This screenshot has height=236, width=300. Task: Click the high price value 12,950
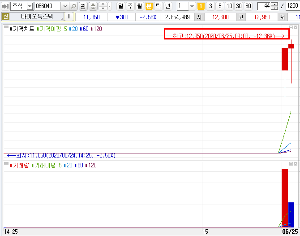(262, 17)
